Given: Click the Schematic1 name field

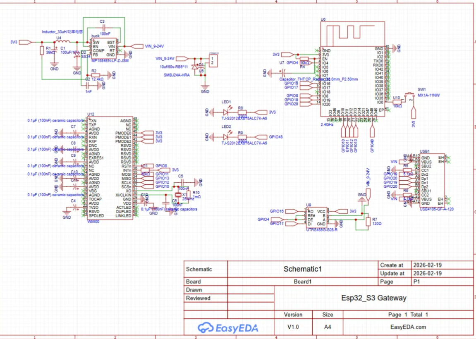Looking at the screenshot, I should (302, 269).
